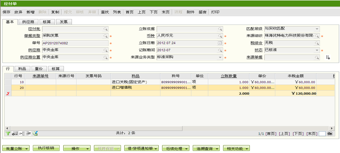
Task: Select the 量价 tab in the line area
Action: 39,69
